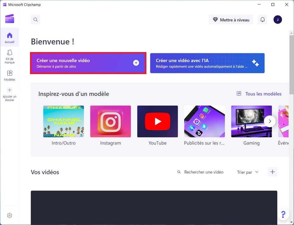
Task: Show next templates with the arrow
Action: [270, 121]
